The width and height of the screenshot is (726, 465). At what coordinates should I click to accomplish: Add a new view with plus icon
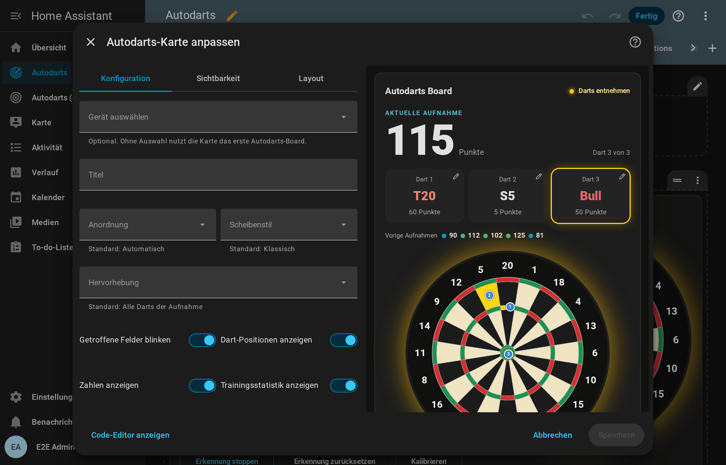pos(712,48)
